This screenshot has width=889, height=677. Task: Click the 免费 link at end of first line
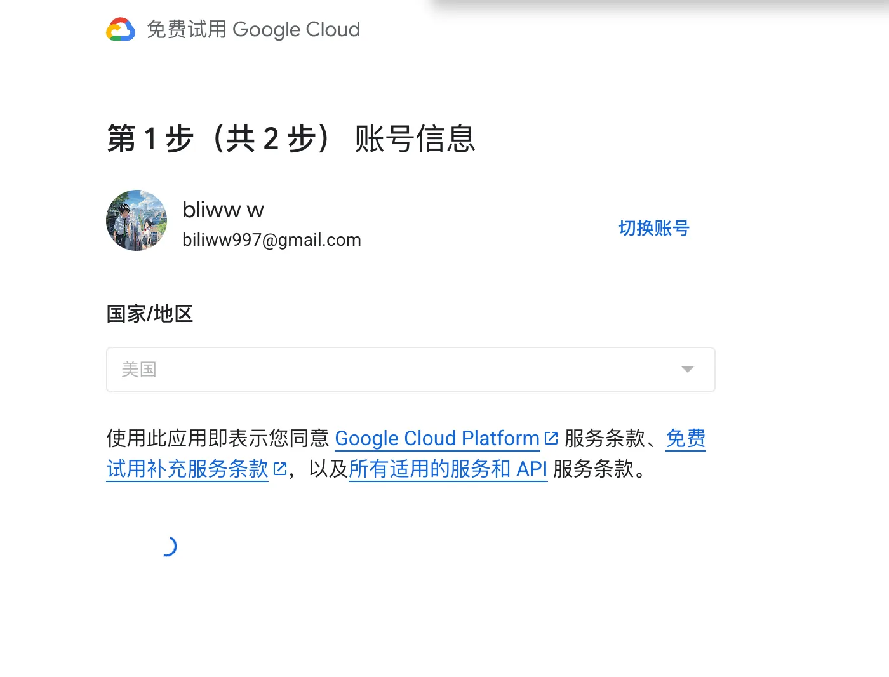(x=685, y=439)
